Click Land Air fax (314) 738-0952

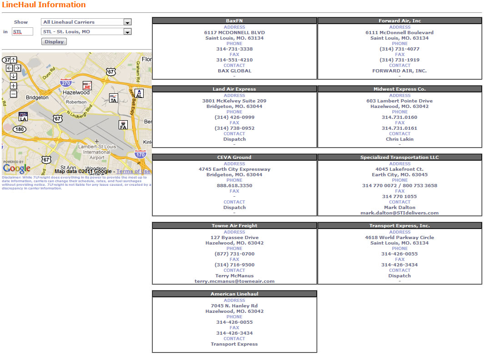(235, 128)
